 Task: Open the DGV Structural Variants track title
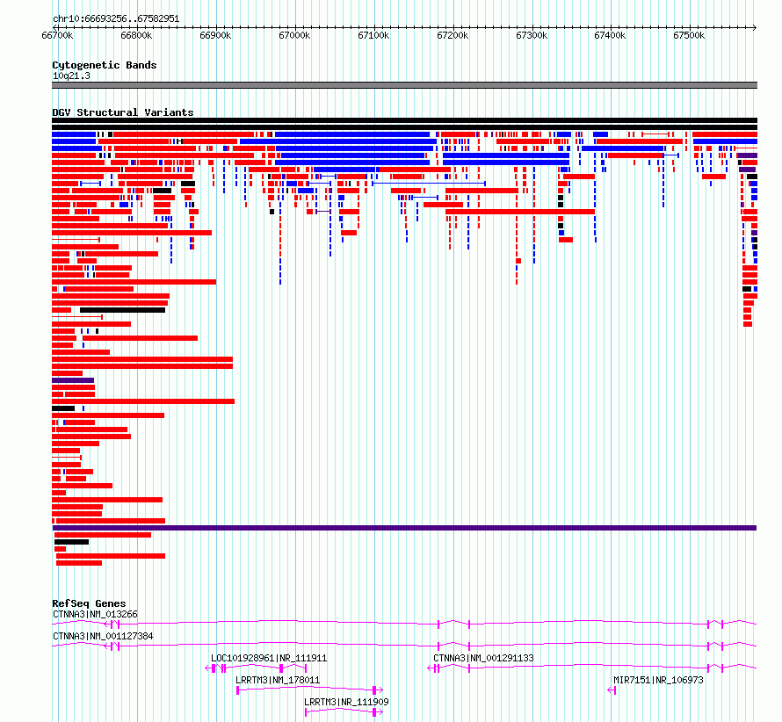[123, 112]
